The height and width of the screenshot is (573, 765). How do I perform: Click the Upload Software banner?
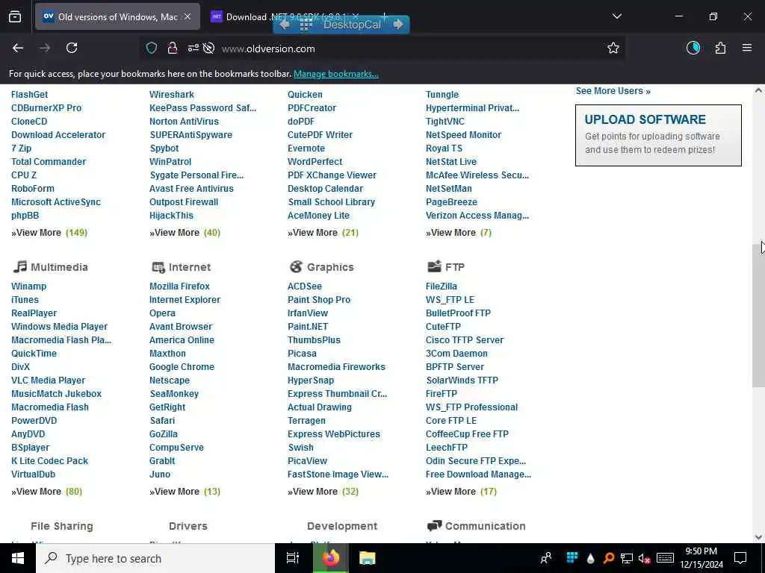658,135
